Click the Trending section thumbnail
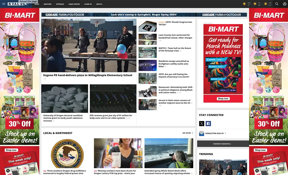This screenshot has height=175, width=288. [223, 167]
